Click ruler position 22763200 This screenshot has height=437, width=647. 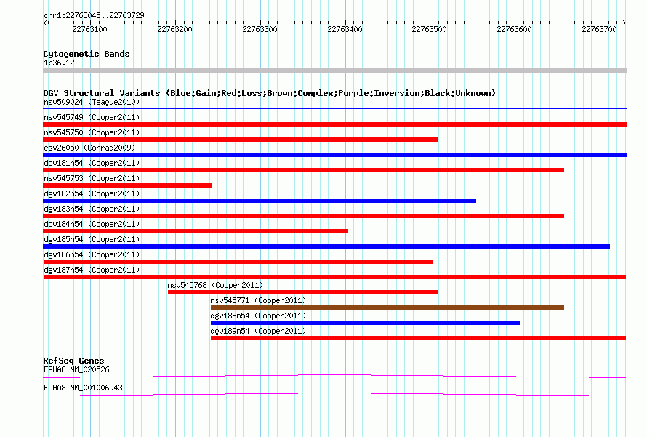point(174,29)
